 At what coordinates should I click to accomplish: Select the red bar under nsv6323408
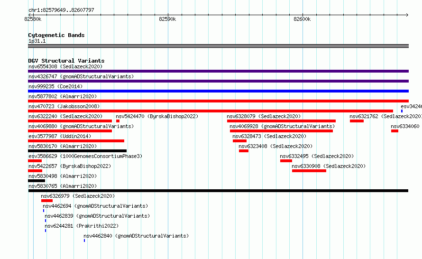(244, 151)
